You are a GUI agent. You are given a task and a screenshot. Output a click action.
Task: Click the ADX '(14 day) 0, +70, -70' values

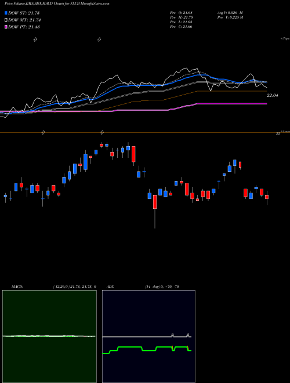pos(161,287)
